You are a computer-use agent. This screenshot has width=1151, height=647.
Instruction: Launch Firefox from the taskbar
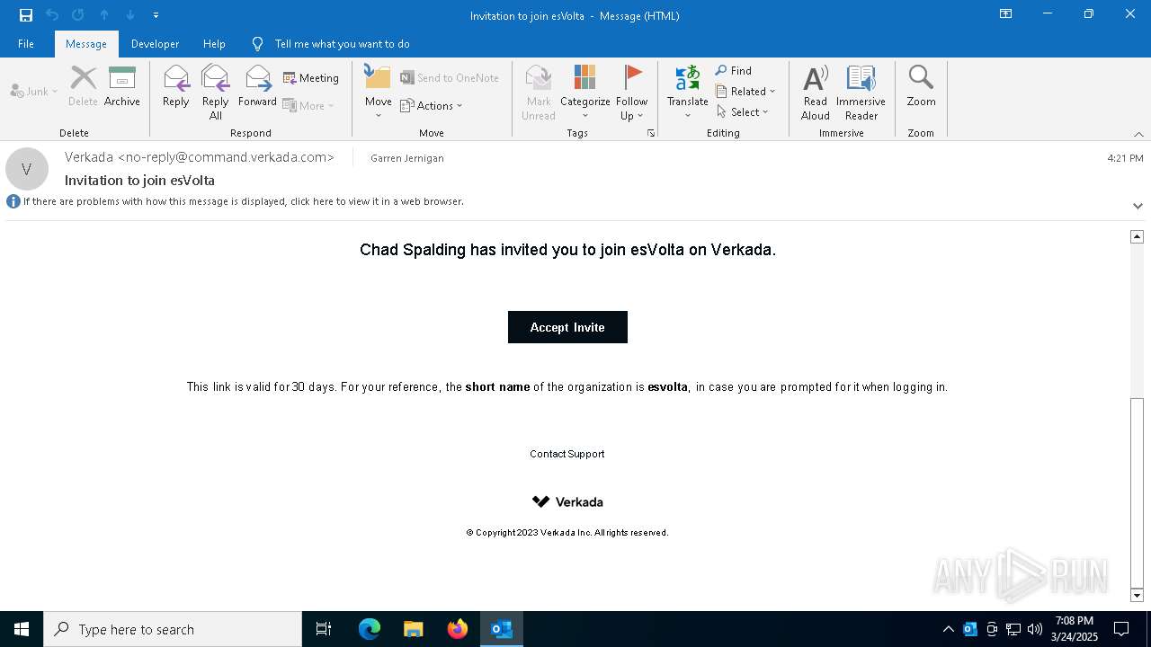pos(458,629)
